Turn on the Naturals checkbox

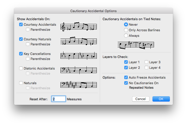(21, 83)
